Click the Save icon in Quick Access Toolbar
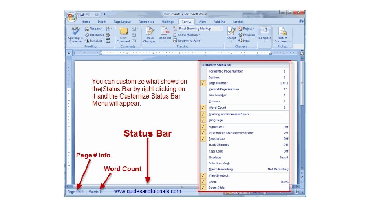Screen dimensions: 377x212 point(82,15)
